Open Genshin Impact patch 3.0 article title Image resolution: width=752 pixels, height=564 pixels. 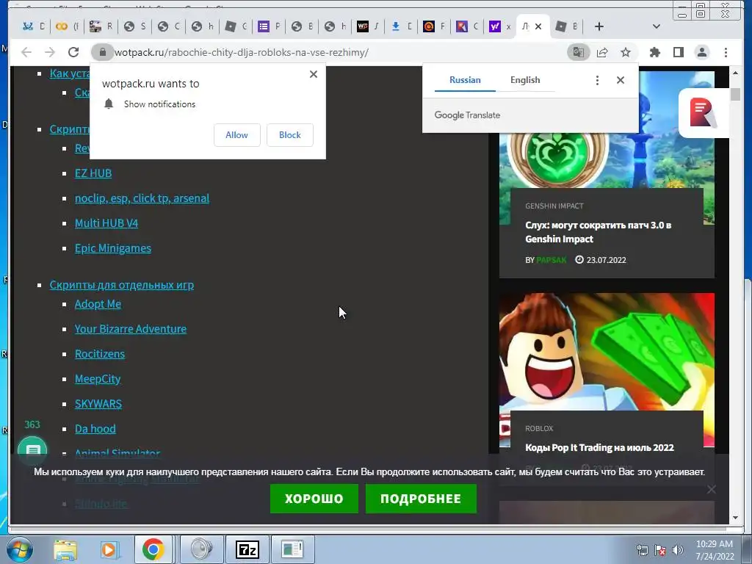(x=598, y=232)
